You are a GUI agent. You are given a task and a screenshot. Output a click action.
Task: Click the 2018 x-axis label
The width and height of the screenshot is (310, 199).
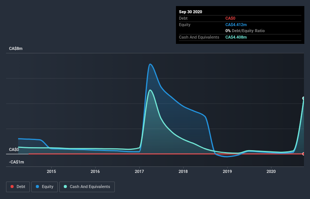pos(183,171)
